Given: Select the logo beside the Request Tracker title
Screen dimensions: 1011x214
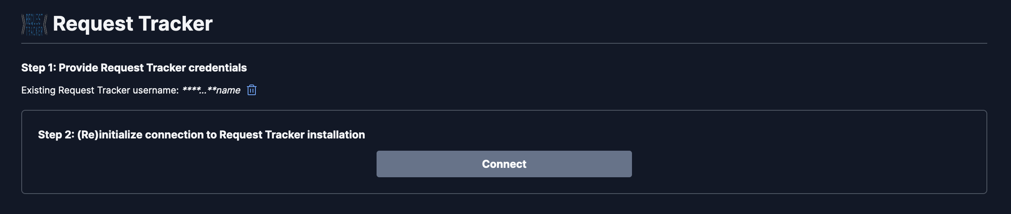Looking at the screenshot, I should coord(34,25).
